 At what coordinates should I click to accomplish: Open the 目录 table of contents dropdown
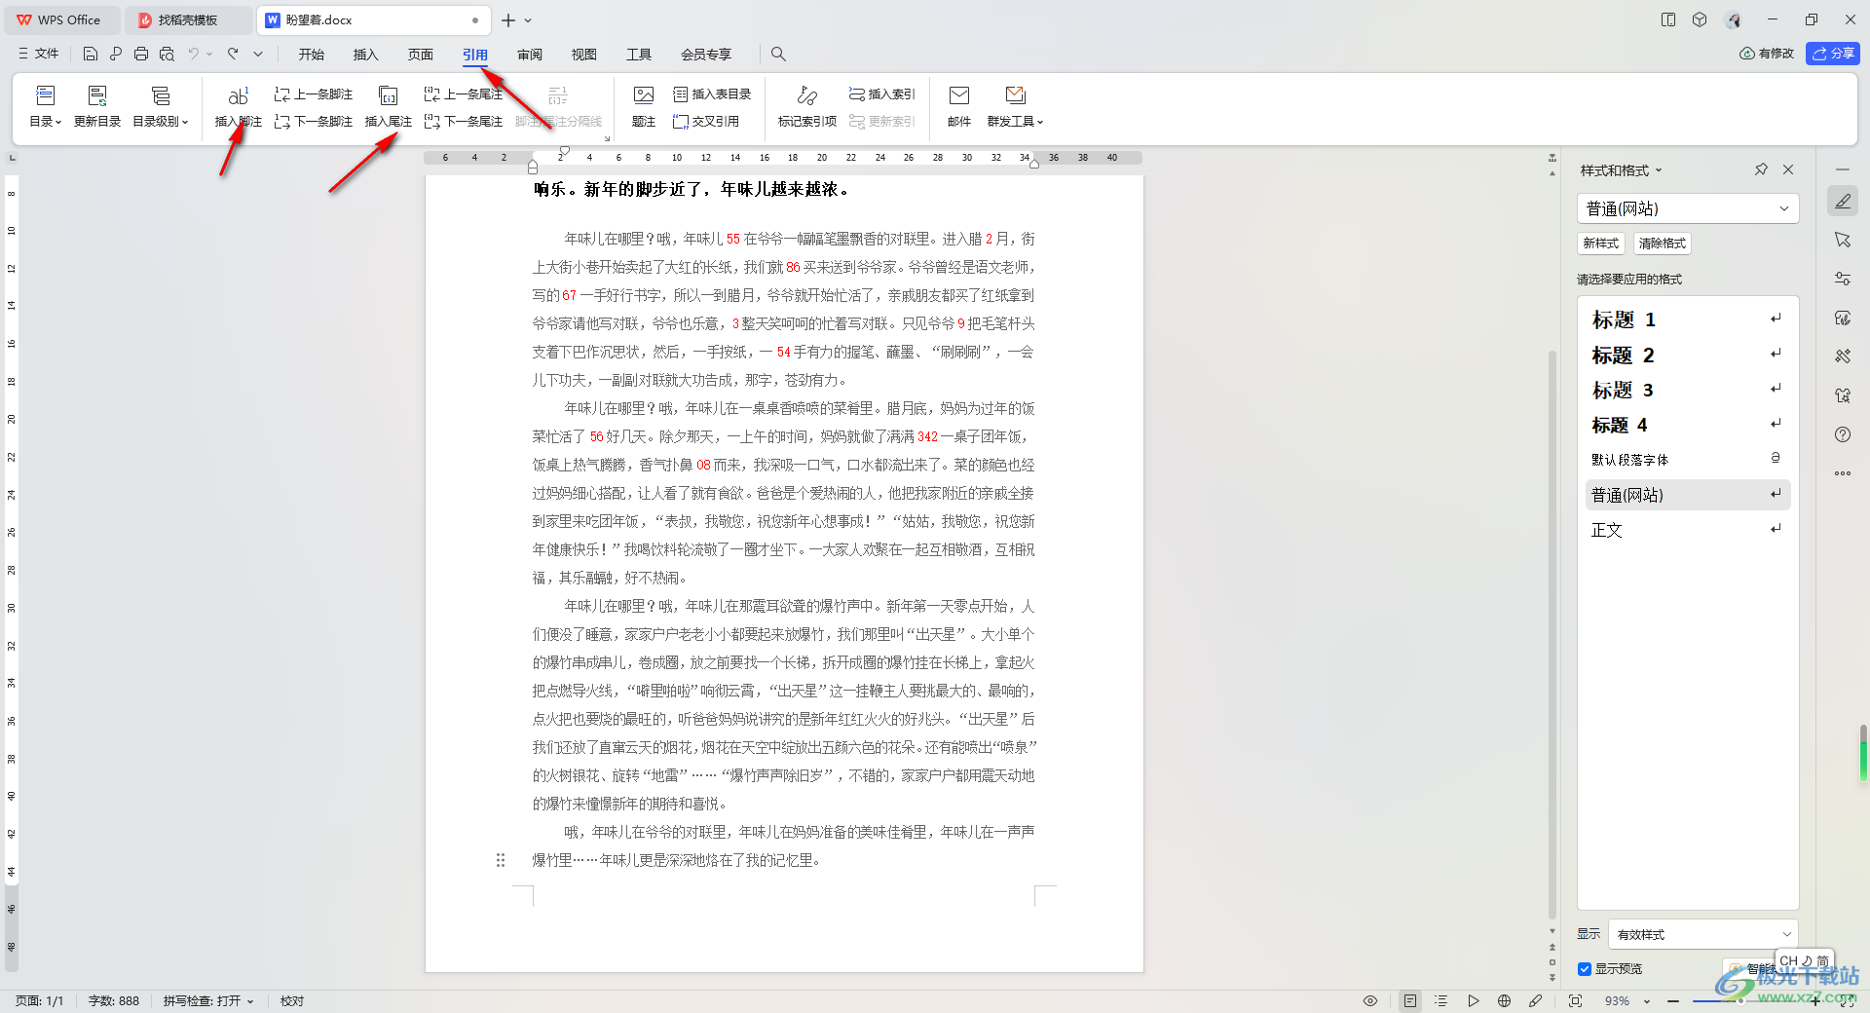pyautogui.click(x=45, y=107)
